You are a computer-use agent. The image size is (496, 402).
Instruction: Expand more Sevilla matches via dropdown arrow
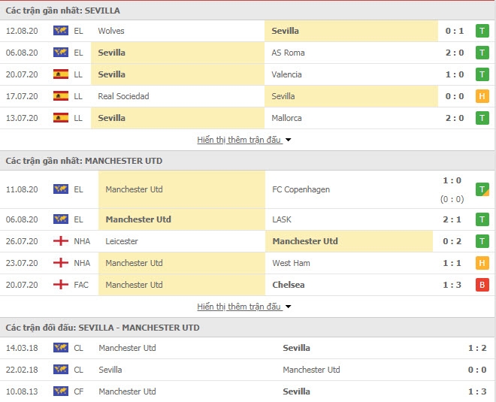pos(288,140)
